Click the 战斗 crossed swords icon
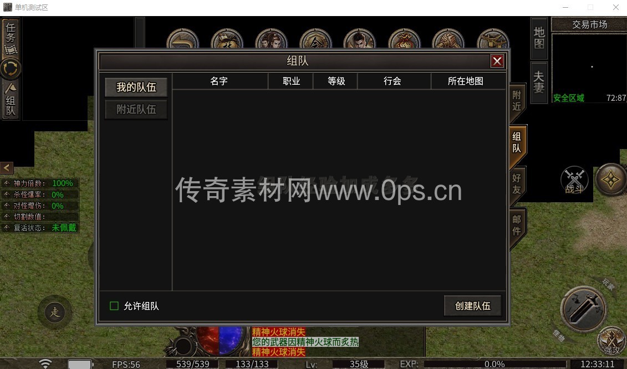This screenshot has height=369, width=627. point(574,181)
